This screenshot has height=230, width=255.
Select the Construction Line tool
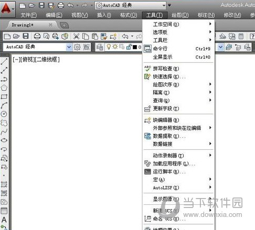pos(4,70)
